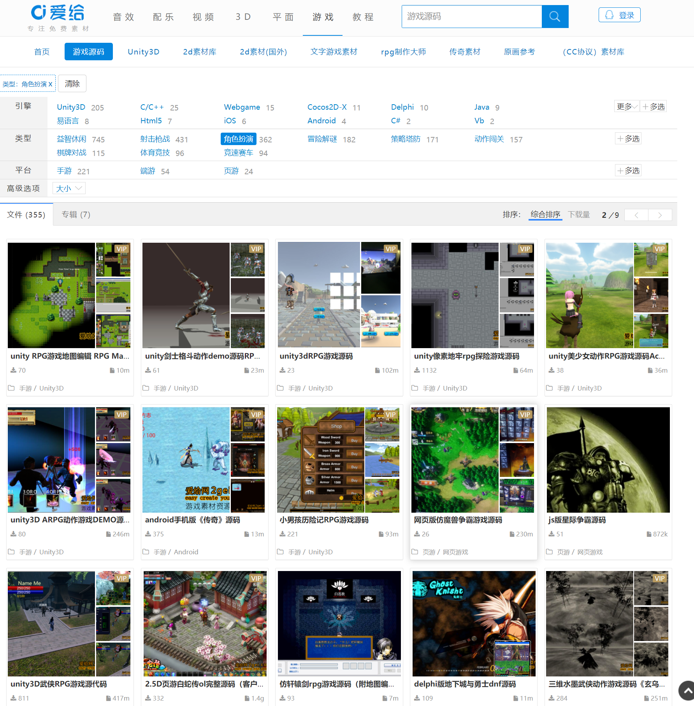Screen dimensions: 694x706
Task: Click the 网页游戏 category on 网页版仿魔兽争霸 card
Action: coord(455,552)
